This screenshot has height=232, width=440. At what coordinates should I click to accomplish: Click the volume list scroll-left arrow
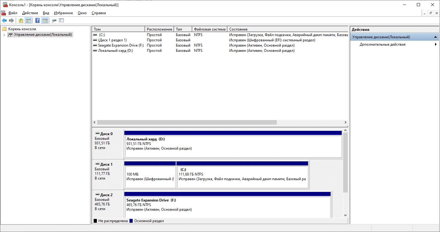coord(94,122)
